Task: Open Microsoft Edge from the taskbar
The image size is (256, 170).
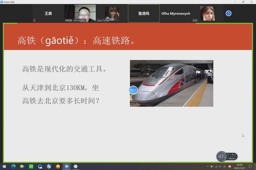Action: pyautogui.click(x=13, y=167)
